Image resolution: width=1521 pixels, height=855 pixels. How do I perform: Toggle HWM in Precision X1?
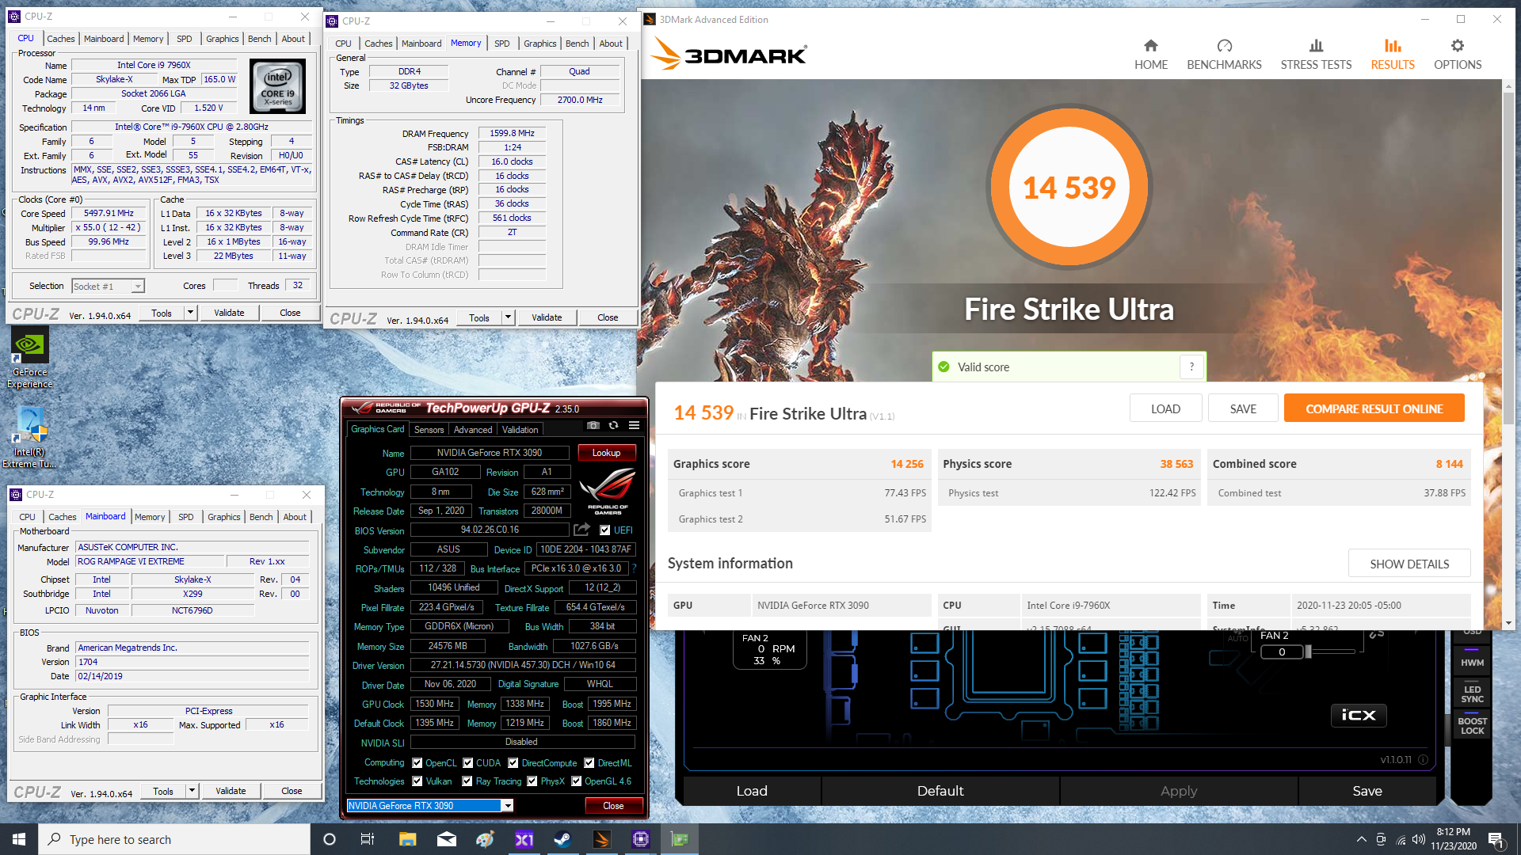[x=1472, y=663]
